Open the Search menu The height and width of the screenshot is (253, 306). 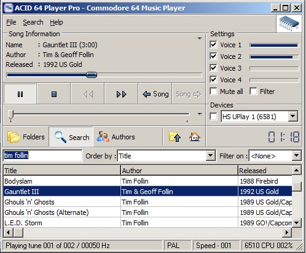(x=33, y=22)
